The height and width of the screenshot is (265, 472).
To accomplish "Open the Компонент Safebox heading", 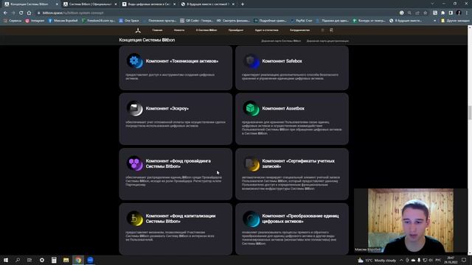I will tap(282, 61).
